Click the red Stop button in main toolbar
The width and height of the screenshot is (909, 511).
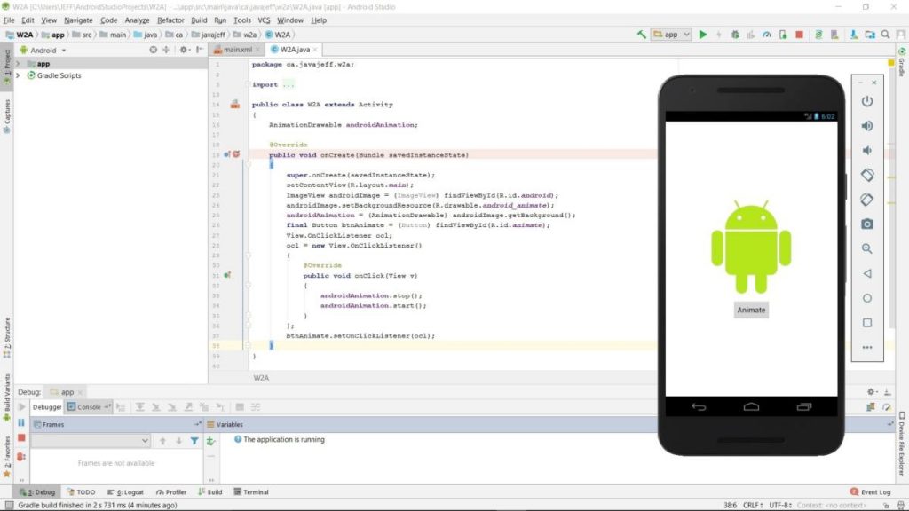(x=800, y=35)
